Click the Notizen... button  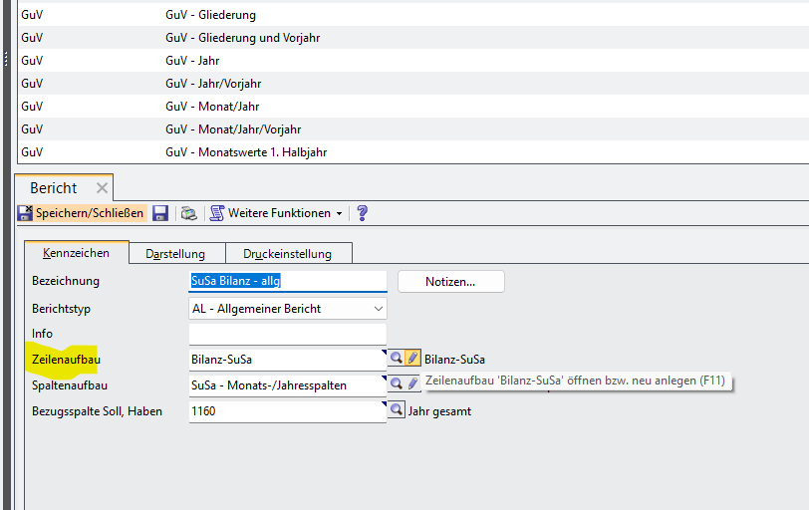coord(450,282)
